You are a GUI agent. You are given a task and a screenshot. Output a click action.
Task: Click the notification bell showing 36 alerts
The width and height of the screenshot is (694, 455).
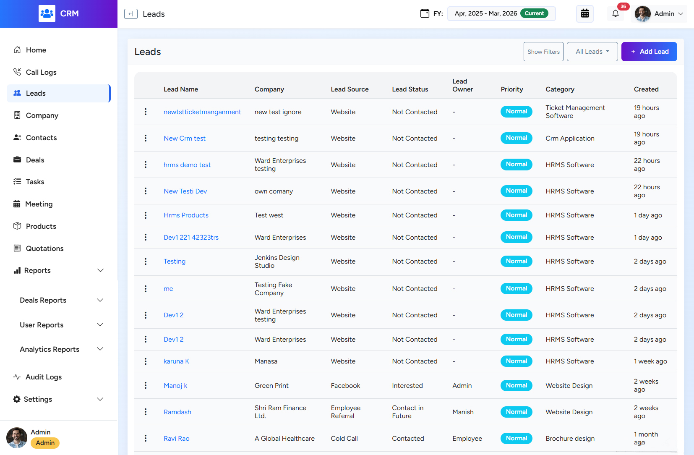pyautogui.click(x=615, y=13)
